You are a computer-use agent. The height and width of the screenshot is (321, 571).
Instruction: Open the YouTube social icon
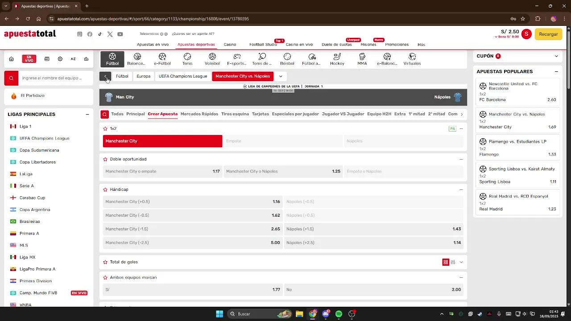pos(120,34)
